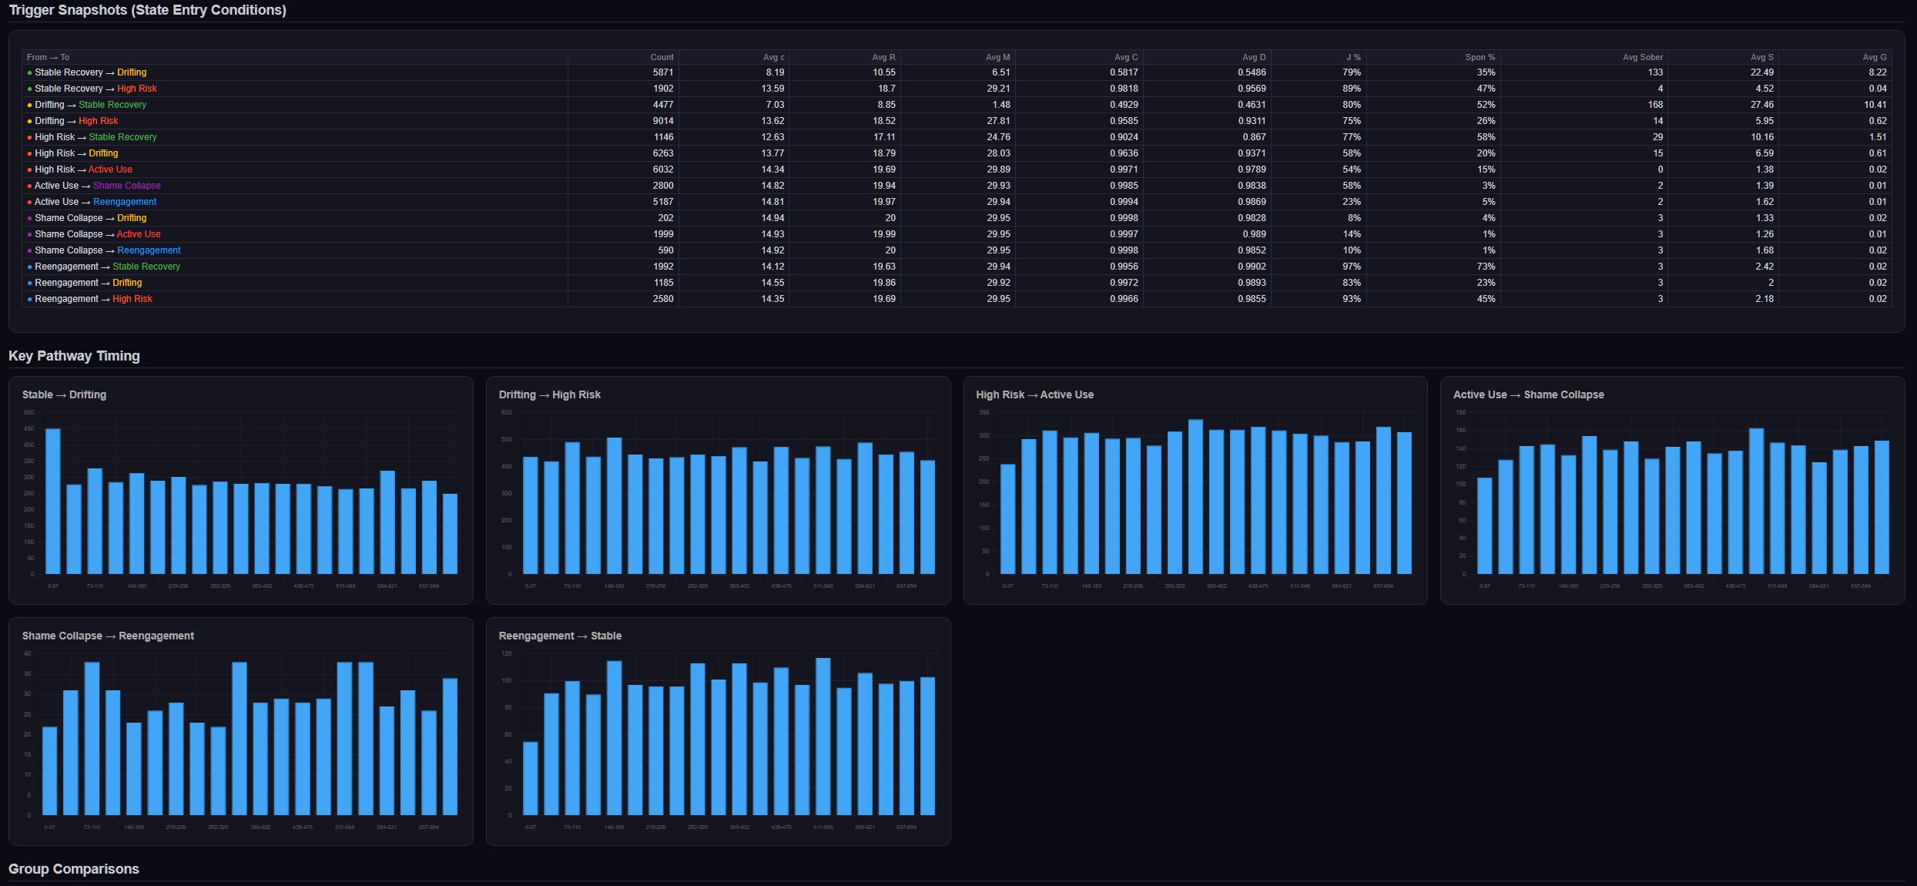
Task: Click count value 5871 in table
Action: [x=663, y=72]
